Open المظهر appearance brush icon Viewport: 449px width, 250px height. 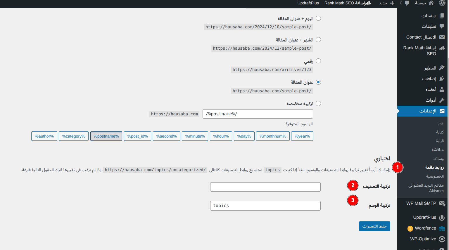click(442, 68)
